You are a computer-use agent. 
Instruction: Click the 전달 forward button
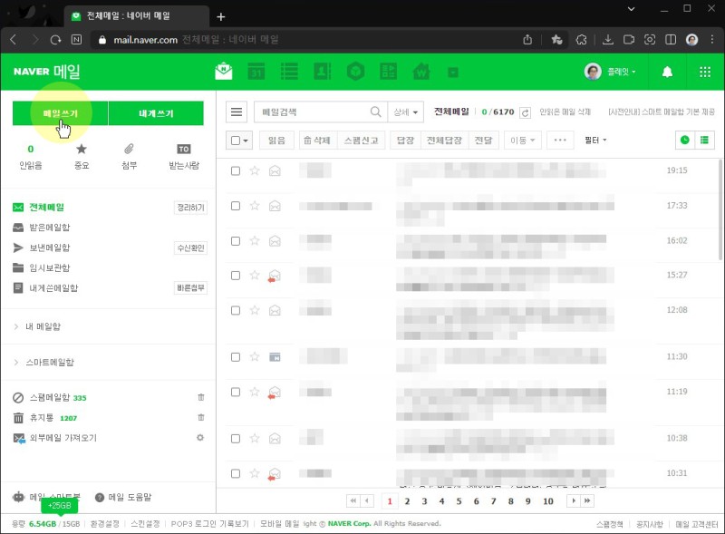point(484,141)
